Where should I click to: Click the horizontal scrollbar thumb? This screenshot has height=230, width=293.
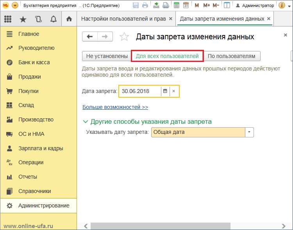click(161, 226)
